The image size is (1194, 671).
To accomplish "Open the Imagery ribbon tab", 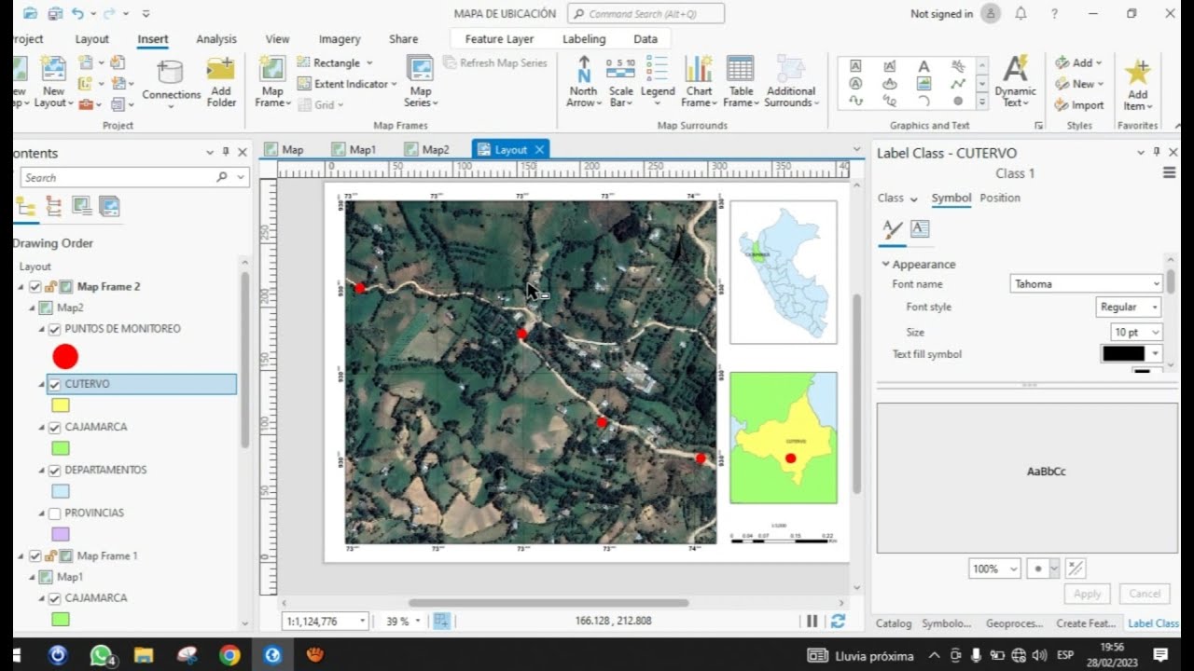I will click(340, 39).
